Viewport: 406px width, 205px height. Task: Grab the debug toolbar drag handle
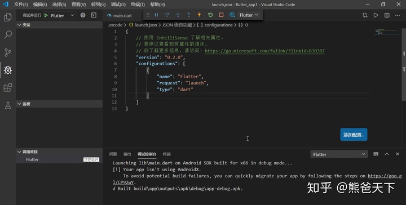(x=148, y=15)
